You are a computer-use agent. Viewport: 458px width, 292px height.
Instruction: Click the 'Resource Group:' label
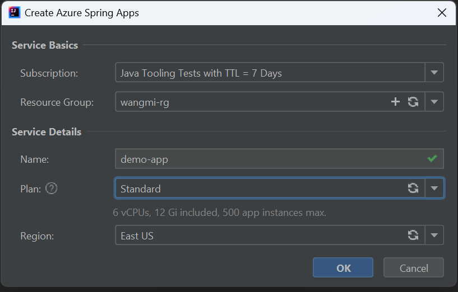(x=57, y=102)
